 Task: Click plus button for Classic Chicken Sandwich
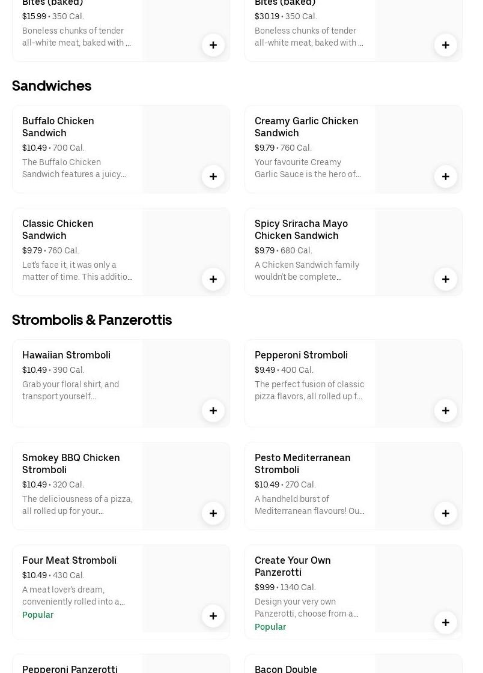tap(213, 279)
